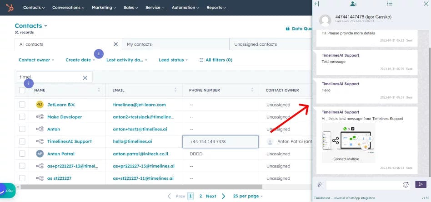Go to previous page arrow
The width and height of the screenshot is (431, 202).
(x=169, y=196)
